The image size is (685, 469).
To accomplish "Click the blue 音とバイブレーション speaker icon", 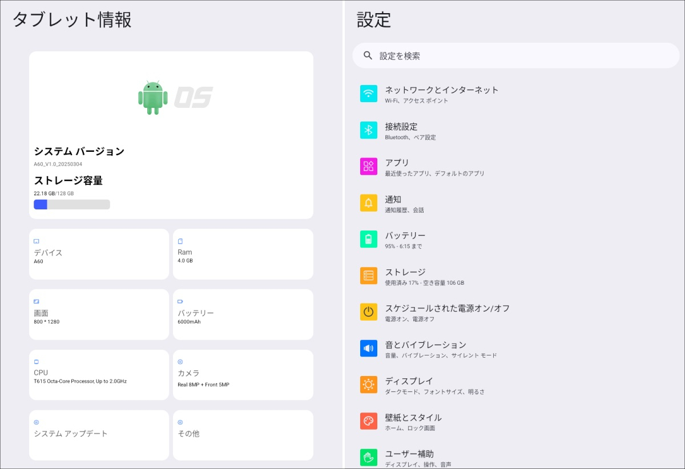I will click(x=368, y=348).
